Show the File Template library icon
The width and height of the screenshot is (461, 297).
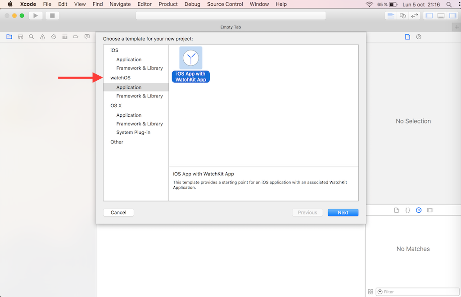[x=396, y=210]
